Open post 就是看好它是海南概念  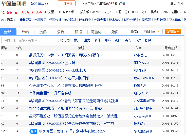click(73, 124)
